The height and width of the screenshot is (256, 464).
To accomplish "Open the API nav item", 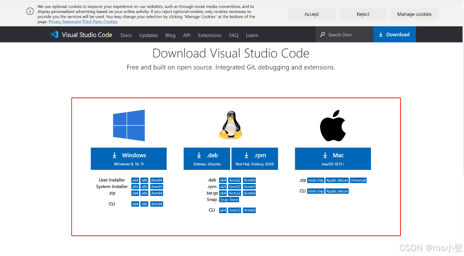I will pyautogui.click(x=187, y=35).
